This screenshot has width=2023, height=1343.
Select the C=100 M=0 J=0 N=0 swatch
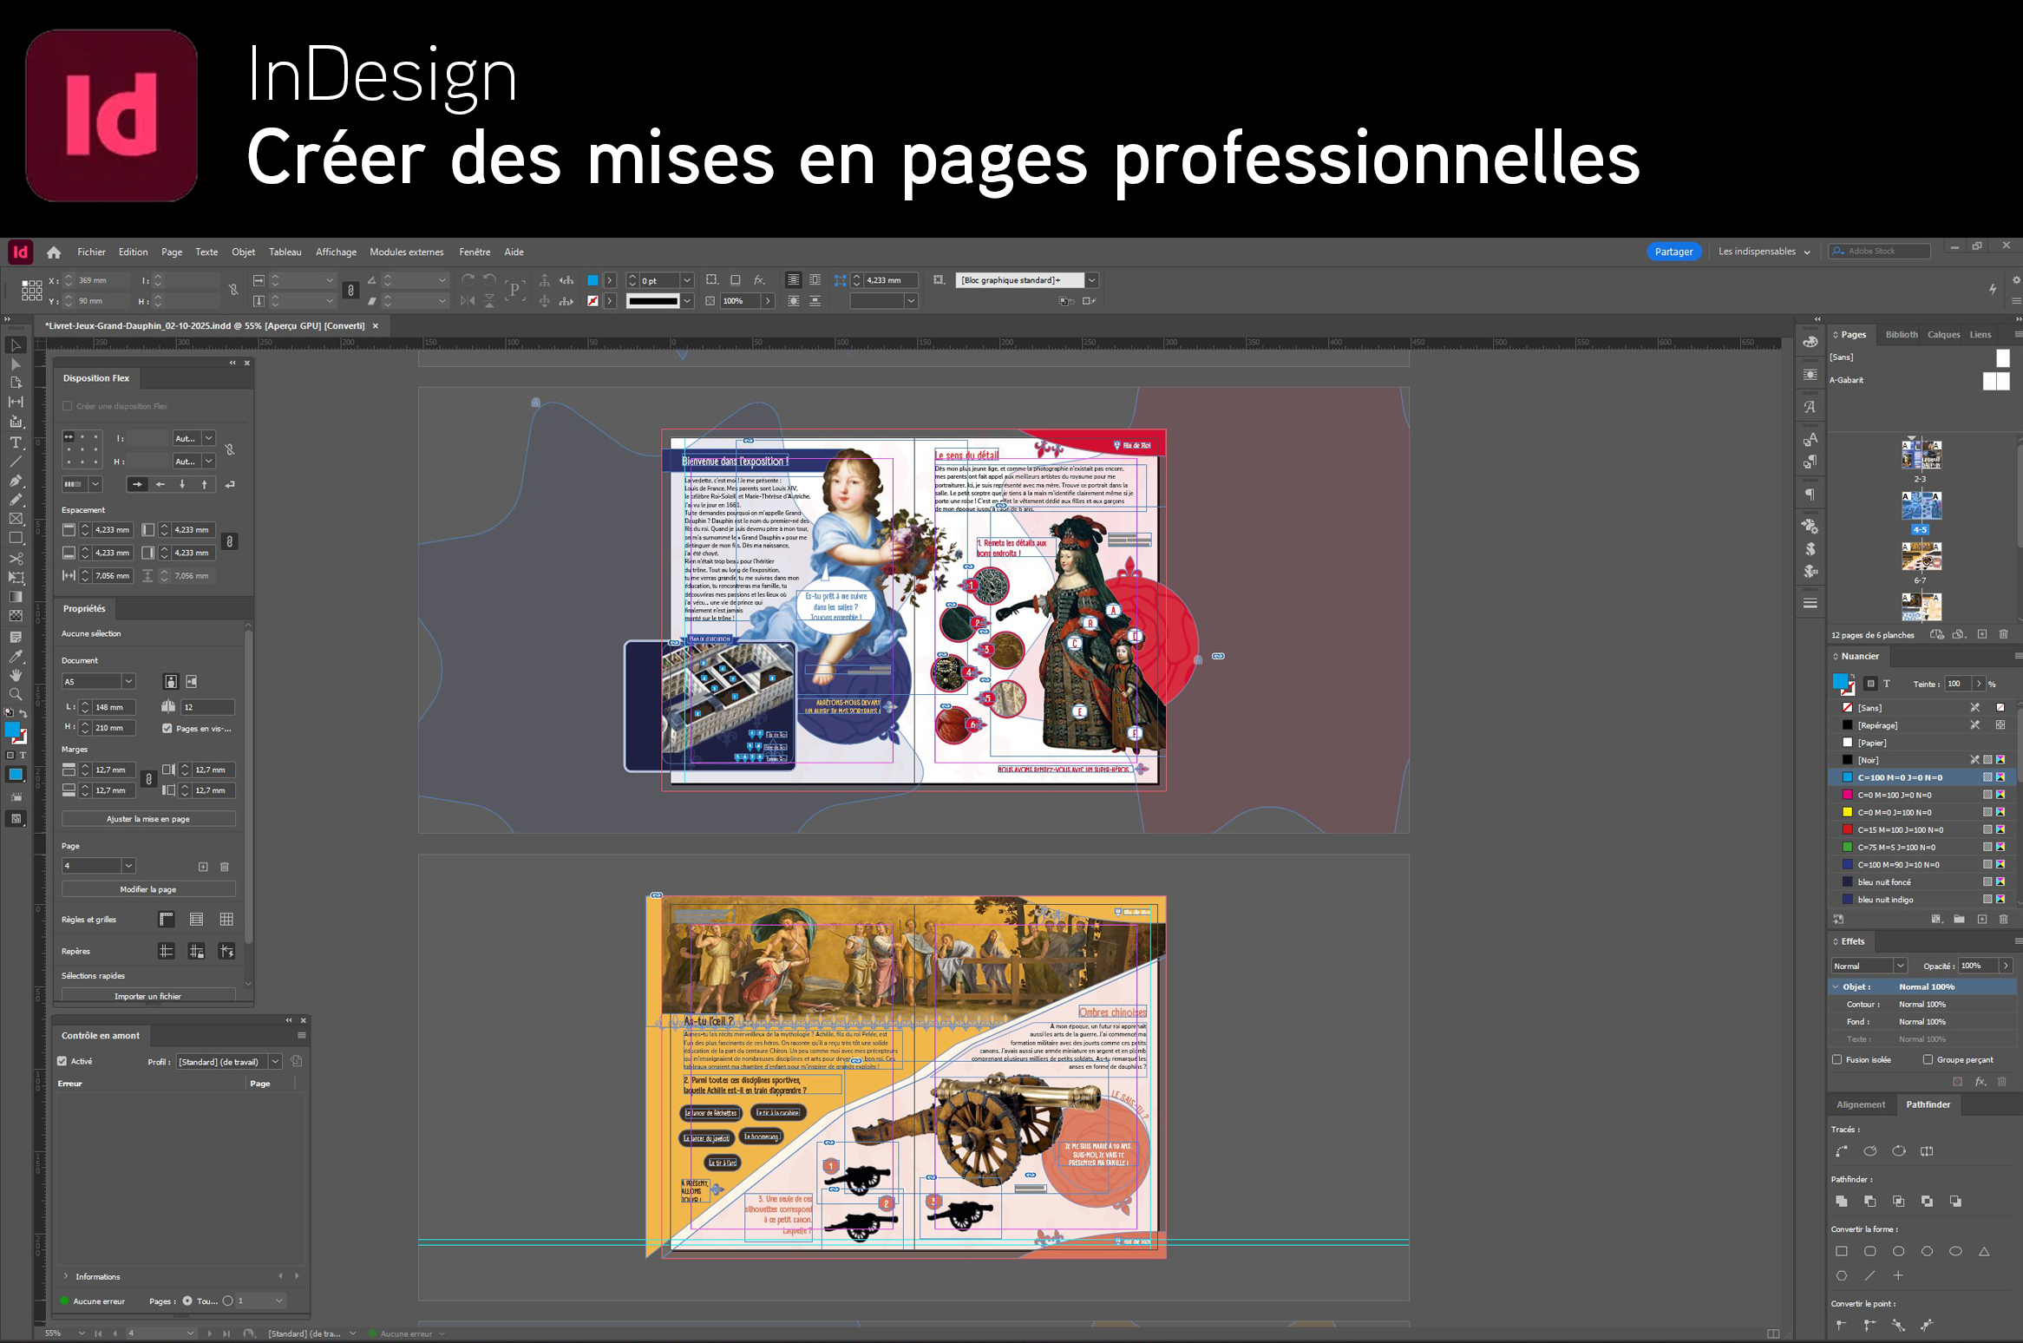coord(1922,777)
